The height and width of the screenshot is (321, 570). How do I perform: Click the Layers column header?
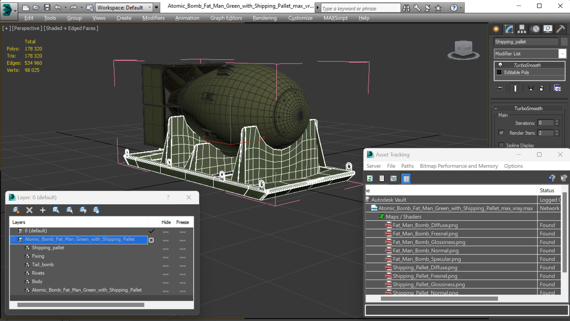tap(79, 222)
